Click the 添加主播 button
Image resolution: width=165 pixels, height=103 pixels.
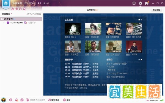(156, 10)
